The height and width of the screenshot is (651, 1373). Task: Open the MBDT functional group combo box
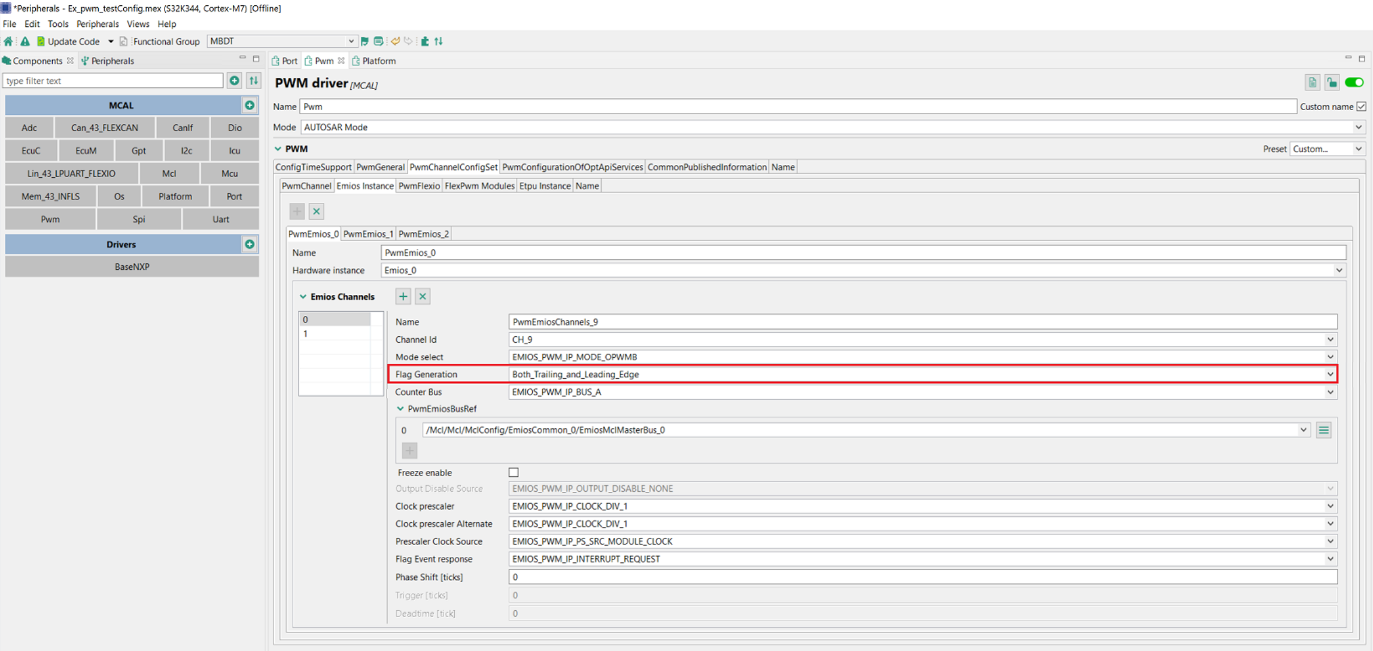(x=282, y=41)
